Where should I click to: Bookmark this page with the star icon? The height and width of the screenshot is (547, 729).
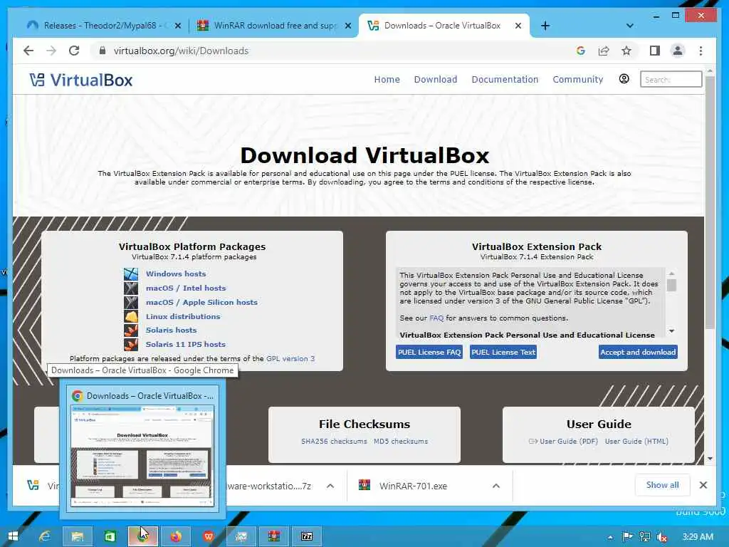click(626, 51)
